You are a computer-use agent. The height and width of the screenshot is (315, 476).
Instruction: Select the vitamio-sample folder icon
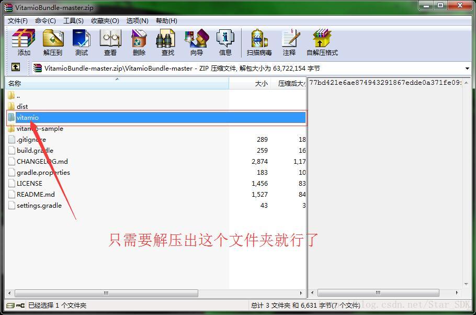11,129
